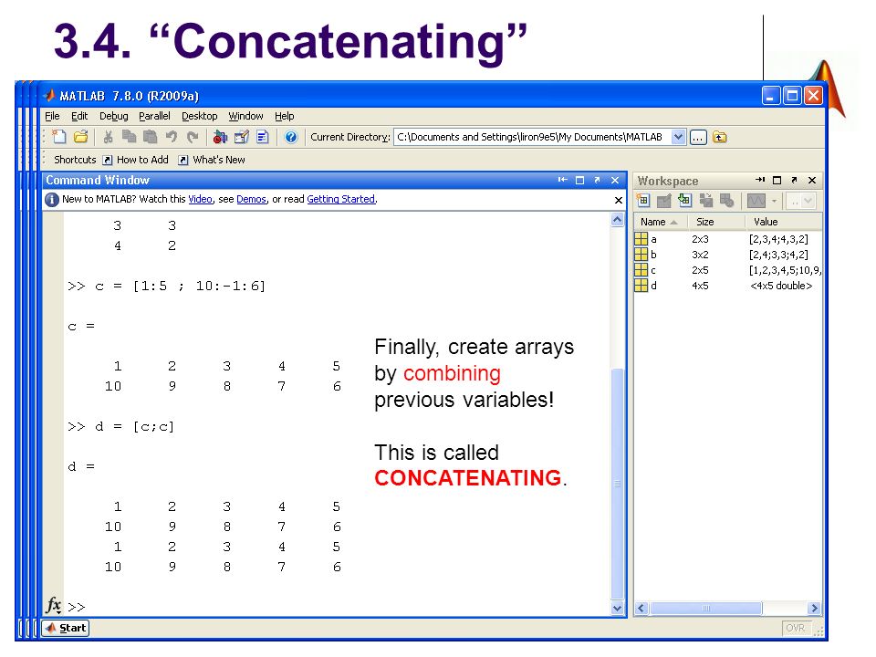The image size is (876, 657).
Task: Click the <4x5 double> value cell
Action: [x=781, y=286]
